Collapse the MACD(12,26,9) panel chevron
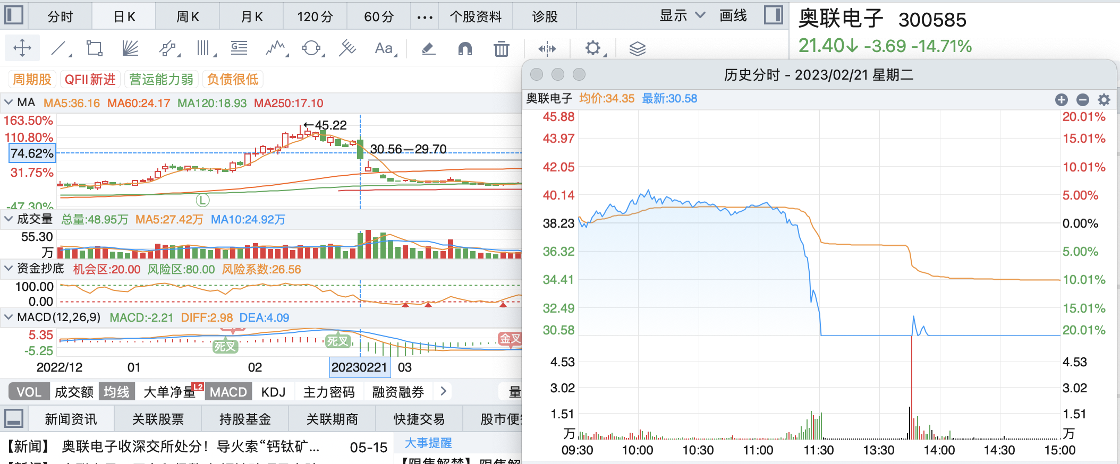This screenshot has width=1120, height=464. pyautogui.click(x=9, y=317)
